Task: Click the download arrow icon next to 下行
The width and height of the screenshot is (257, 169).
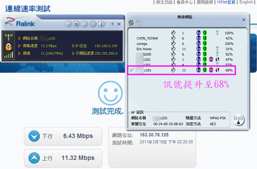Action: pyautogui.click(x=34, y=136)
